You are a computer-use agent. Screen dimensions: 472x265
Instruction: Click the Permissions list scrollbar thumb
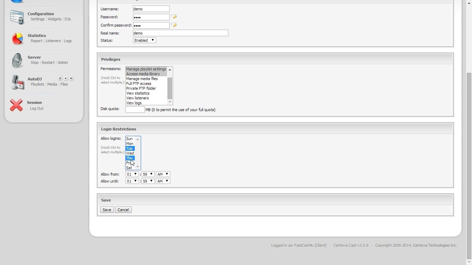click(x=170, y=88)
